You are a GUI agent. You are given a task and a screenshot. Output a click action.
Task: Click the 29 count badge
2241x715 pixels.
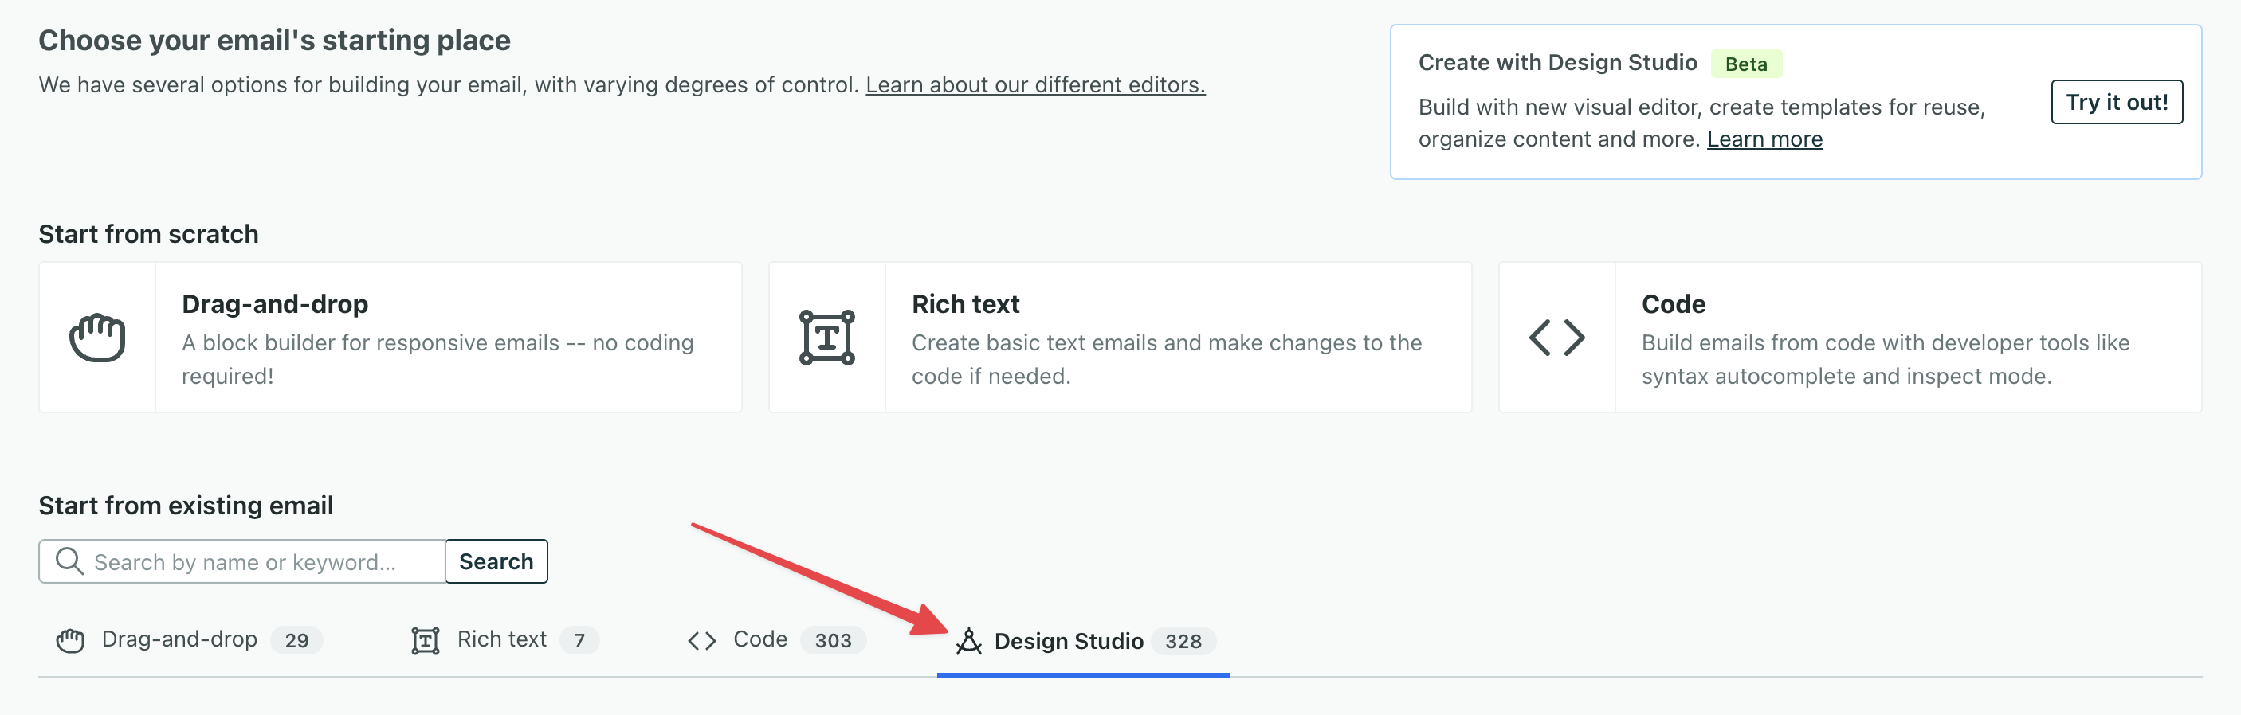296,640
